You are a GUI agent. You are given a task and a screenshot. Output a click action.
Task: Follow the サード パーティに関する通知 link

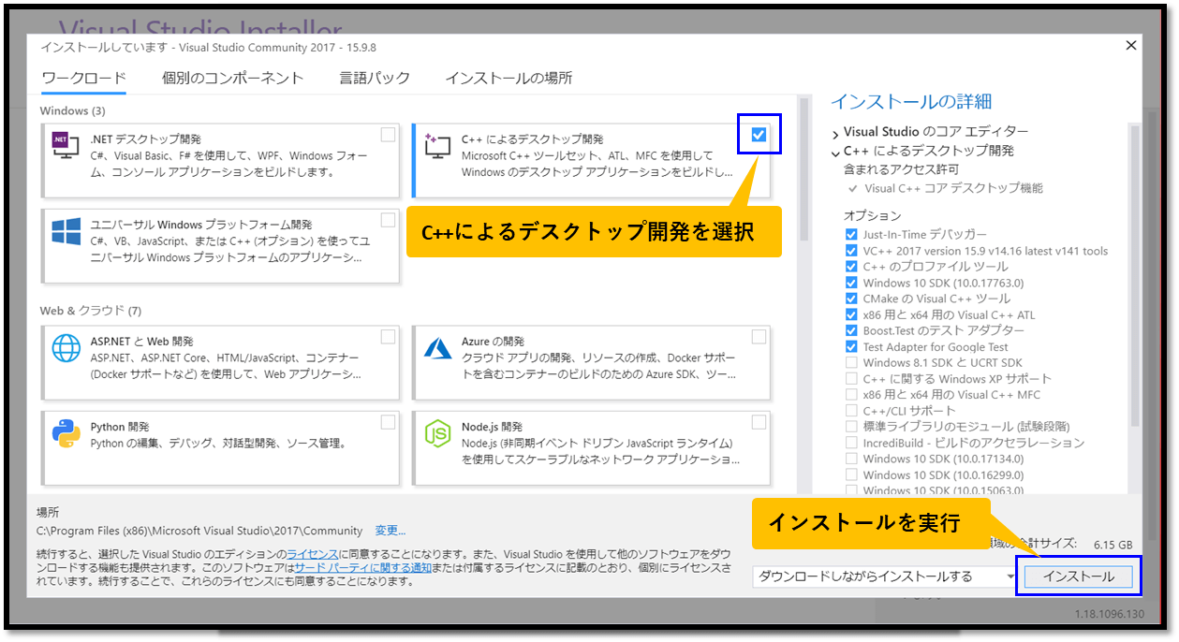pos(363,567)
